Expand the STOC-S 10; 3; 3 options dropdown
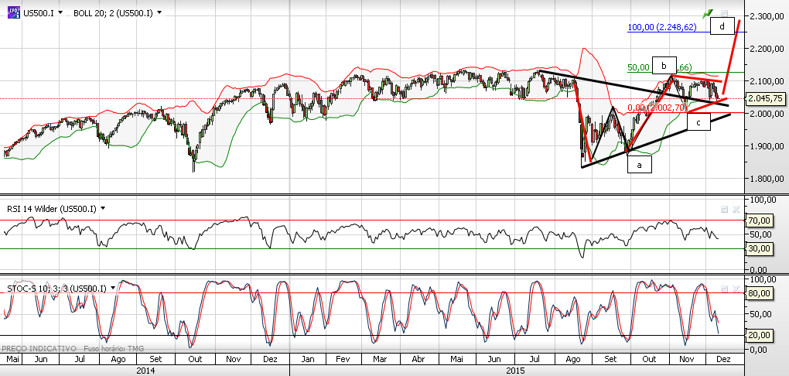 tap(113, 288)
